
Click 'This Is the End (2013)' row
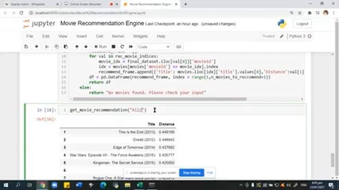118,132
